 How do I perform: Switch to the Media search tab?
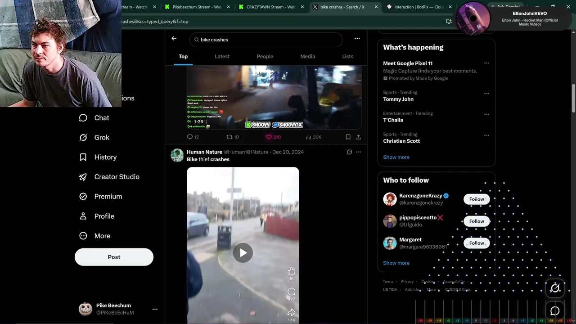tap(308, 56)
